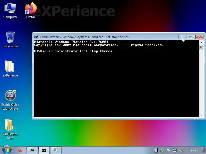Screen dimensions: 206x154
Task: Click the taskbar button left of cmd
Action: (32, 150)
